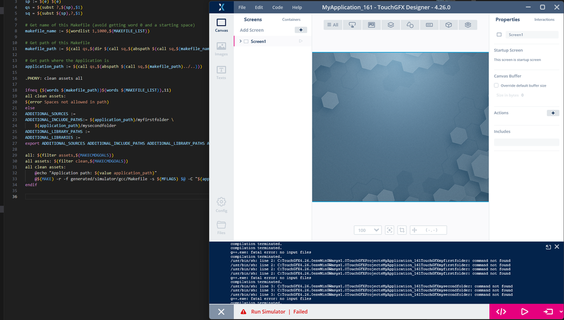Expand the Screen1 tree node
Image resolution: width=564 pixels, height=320 pixels.
(241, 41)
